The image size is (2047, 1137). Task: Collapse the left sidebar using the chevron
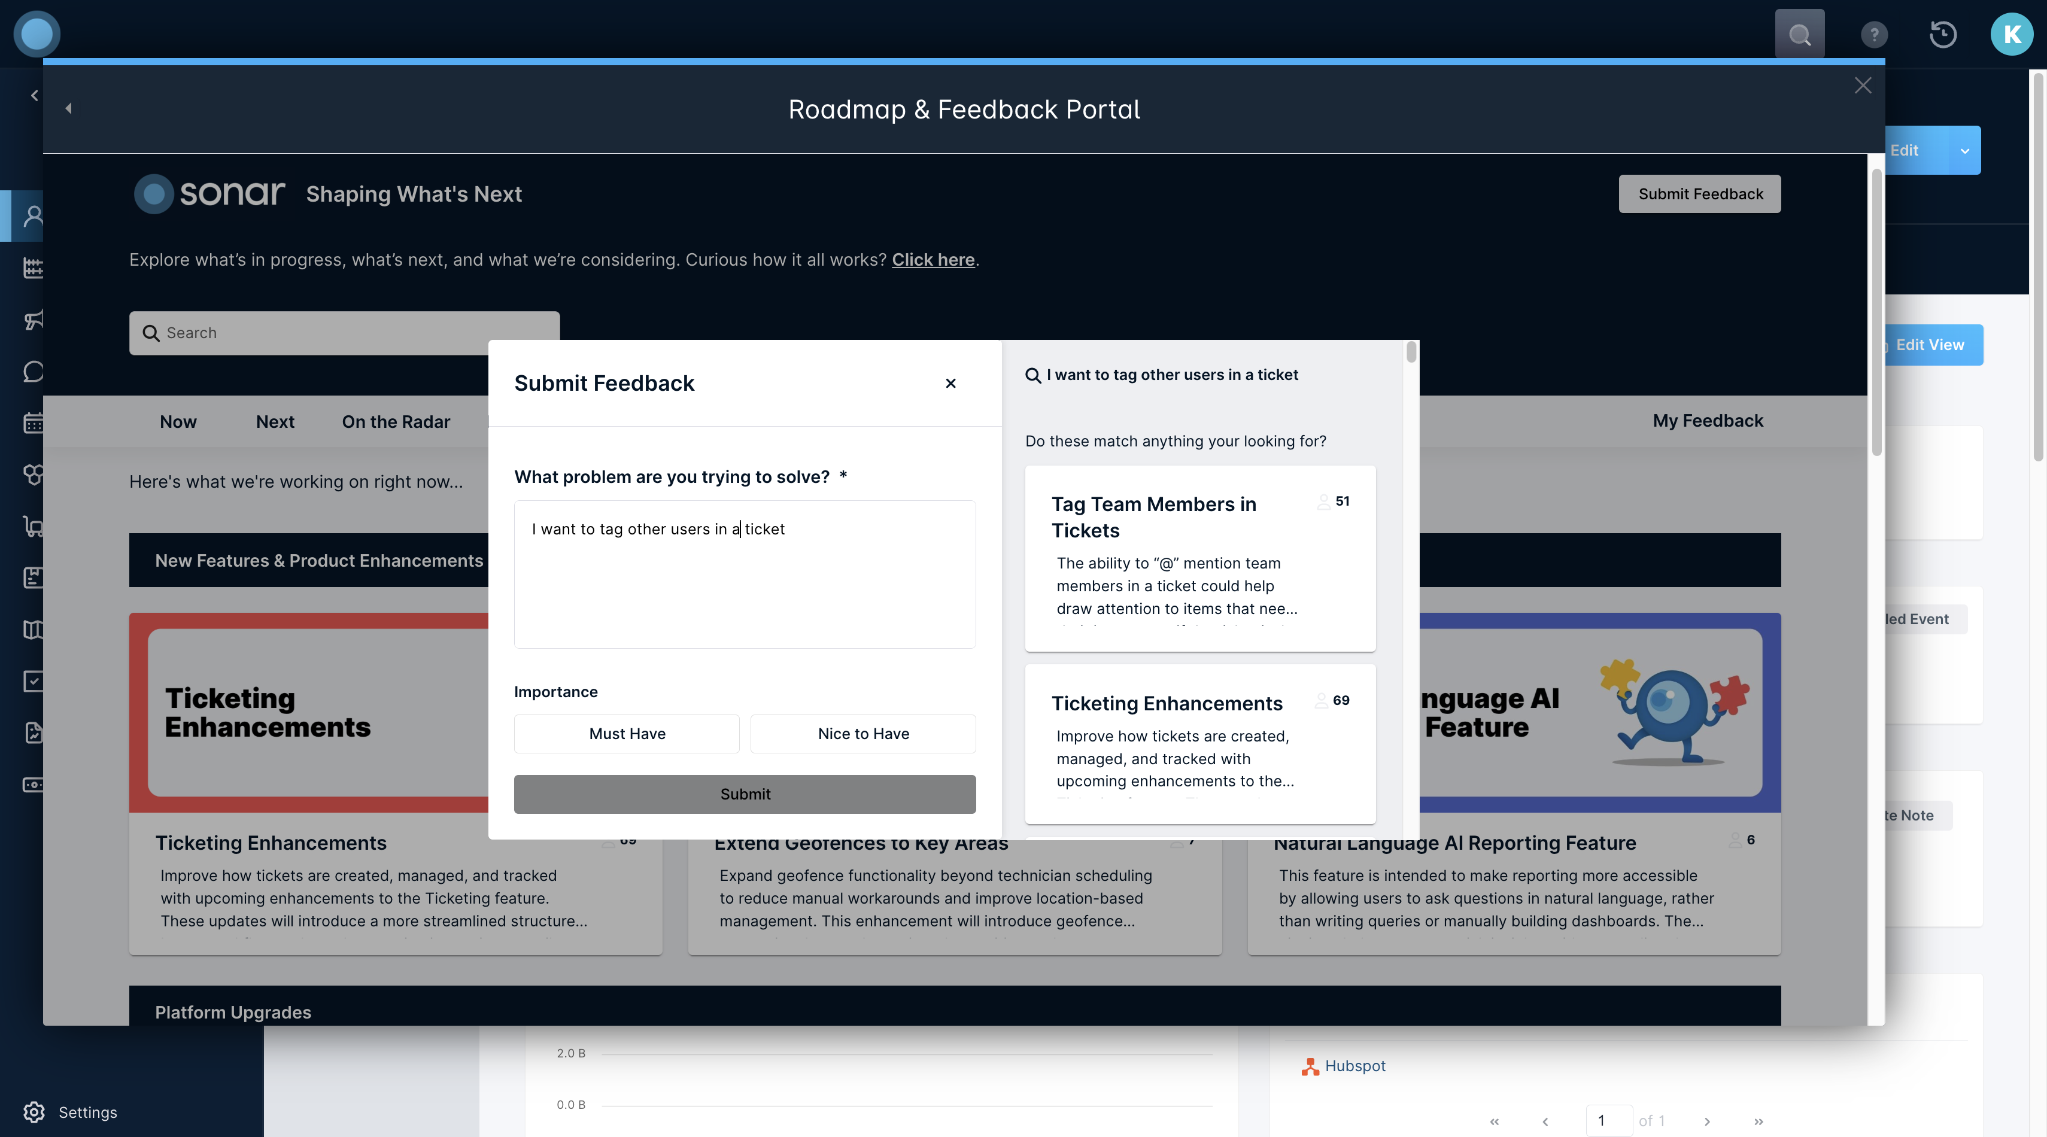(34, 95)
